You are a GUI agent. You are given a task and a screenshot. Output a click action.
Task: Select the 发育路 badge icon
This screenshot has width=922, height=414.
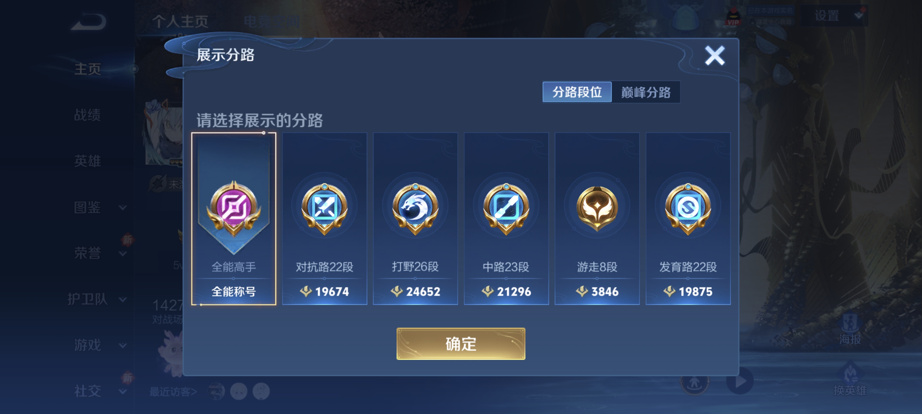click(688, 208)
